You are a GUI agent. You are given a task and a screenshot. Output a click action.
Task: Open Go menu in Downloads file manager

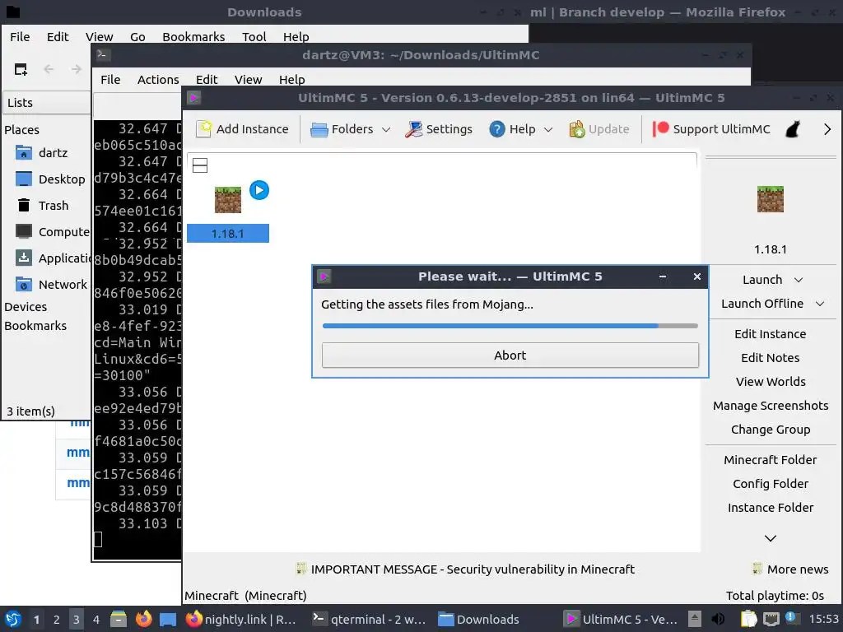coord(137,36)
